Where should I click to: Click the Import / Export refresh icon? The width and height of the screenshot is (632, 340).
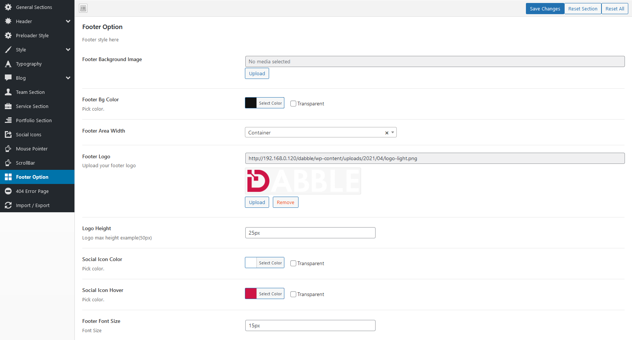pyautogui.click(x=8, y=205)
